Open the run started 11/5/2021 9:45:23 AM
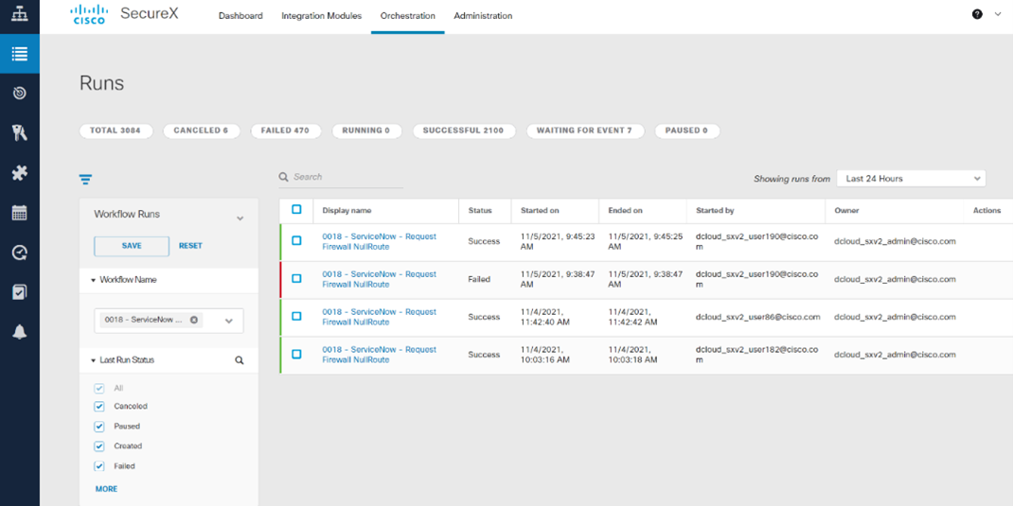1013x506 pixels. pos(380,241)
